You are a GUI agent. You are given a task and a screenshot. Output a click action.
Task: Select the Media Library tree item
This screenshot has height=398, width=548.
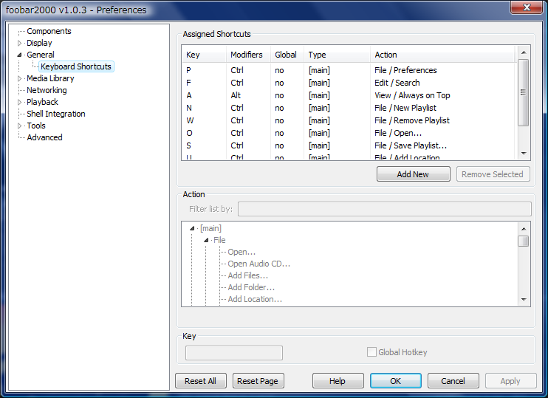[x=50, y=78]
